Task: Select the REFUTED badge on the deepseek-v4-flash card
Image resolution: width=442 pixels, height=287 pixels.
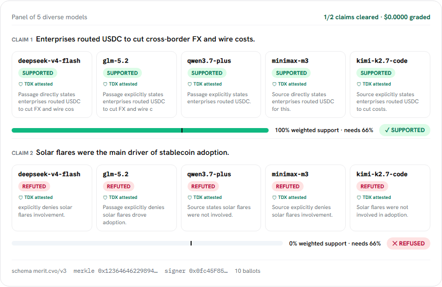Action: 34,186
